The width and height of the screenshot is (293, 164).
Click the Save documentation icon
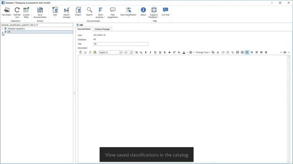(x=40, y=10)
